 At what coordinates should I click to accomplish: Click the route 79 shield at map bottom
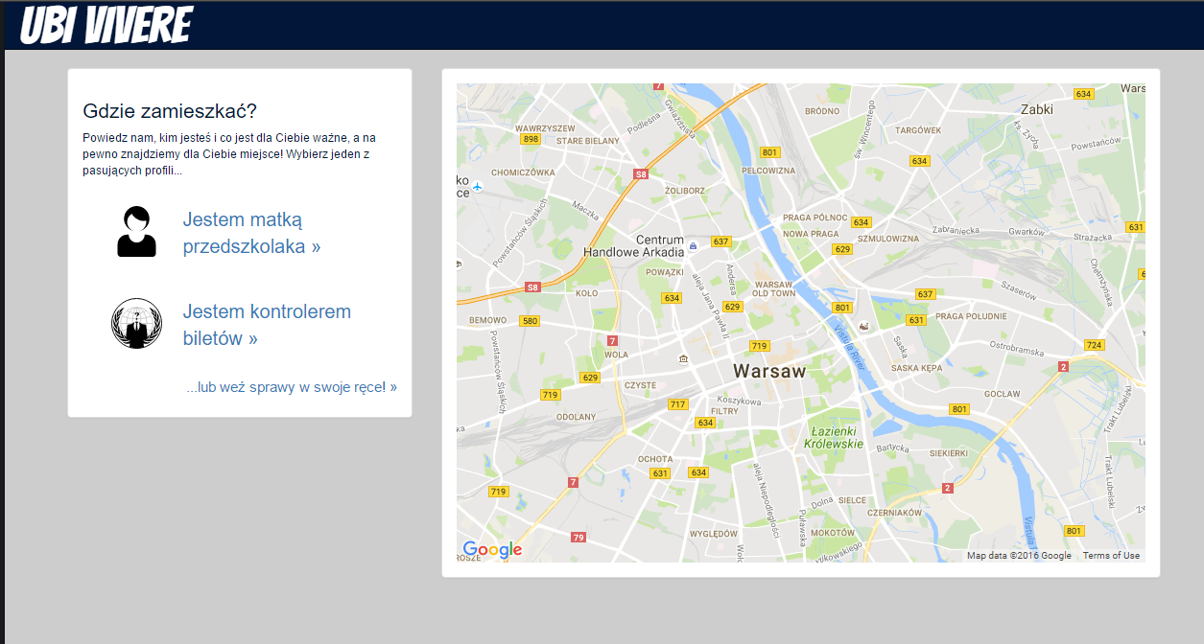click(578, 538)
